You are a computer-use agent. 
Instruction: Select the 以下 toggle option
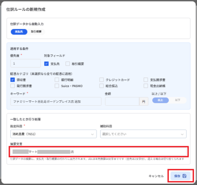pos(178,100)
